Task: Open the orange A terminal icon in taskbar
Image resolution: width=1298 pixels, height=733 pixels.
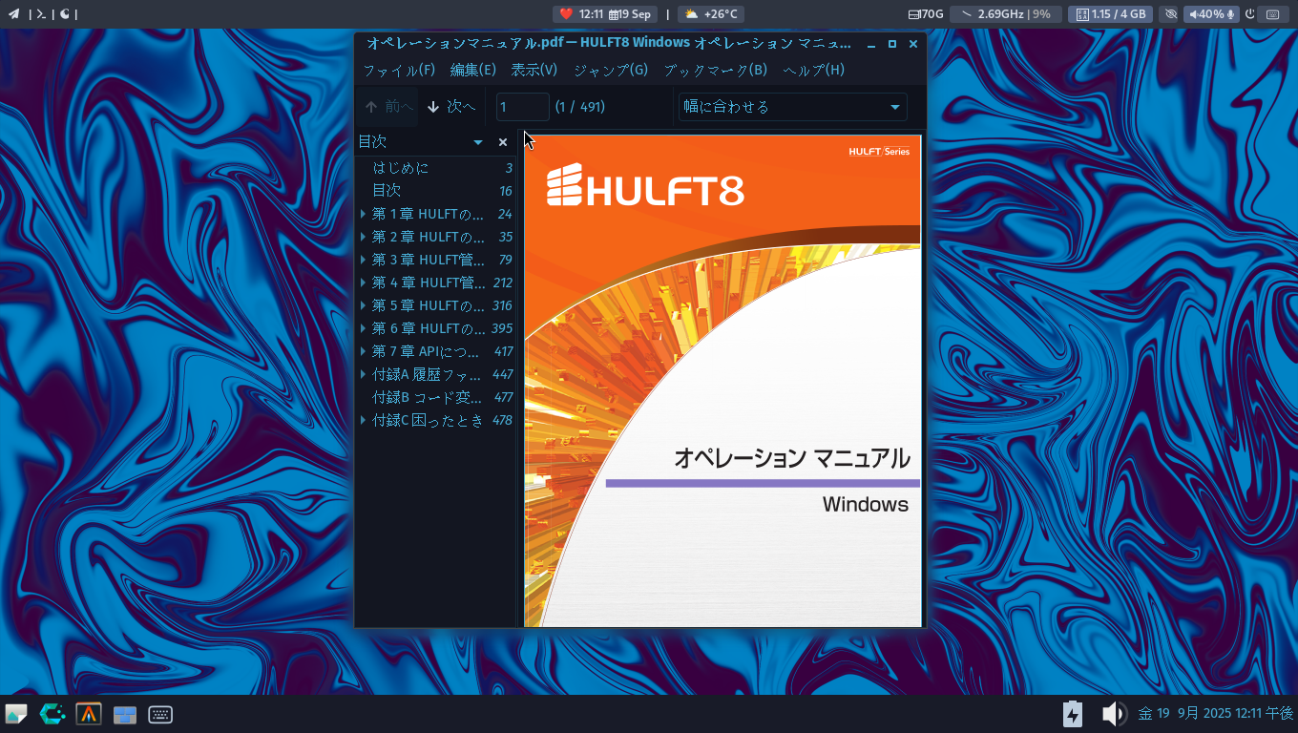Action: pos(89,714)
